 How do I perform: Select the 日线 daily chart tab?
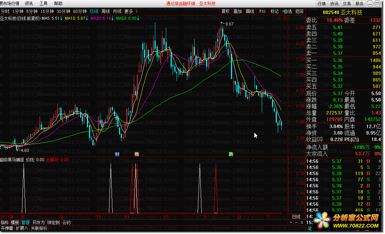coord(94,11)
